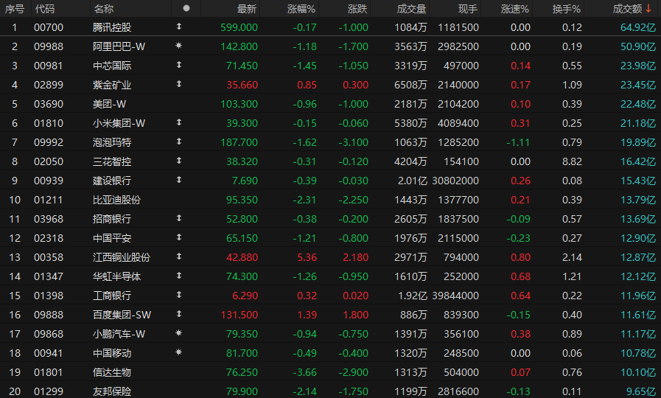Click stock code 09988
The image size is (661, 398).
49,46
